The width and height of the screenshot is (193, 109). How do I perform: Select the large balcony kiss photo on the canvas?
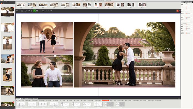(124, 55)
